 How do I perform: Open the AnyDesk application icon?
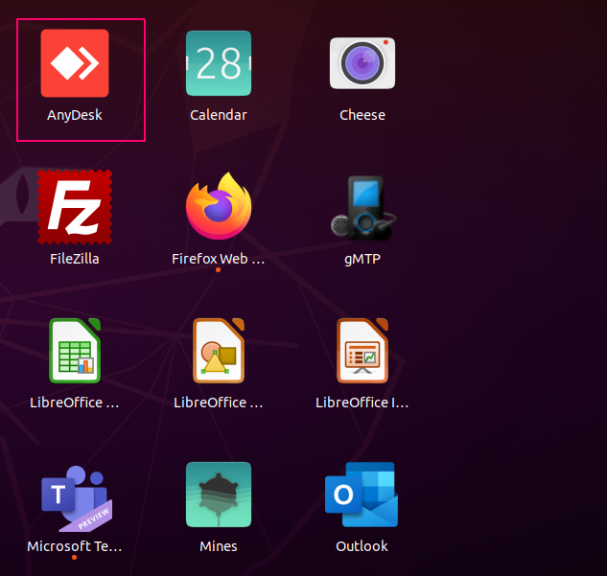(x=75, y=63)
